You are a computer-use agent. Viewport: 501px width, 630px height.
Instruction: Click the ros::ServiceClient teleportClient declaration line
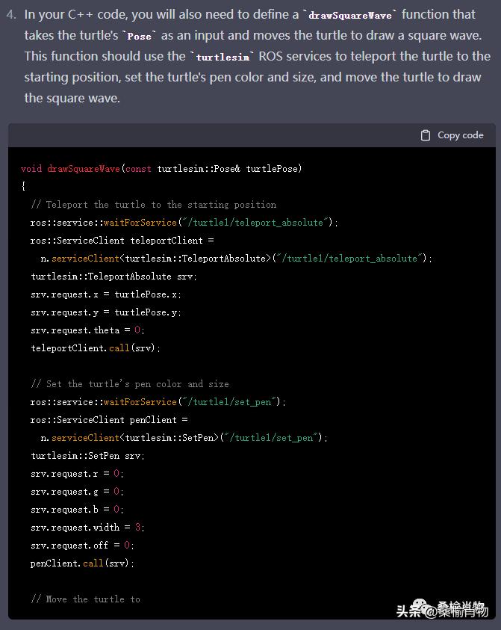point(122,241)
